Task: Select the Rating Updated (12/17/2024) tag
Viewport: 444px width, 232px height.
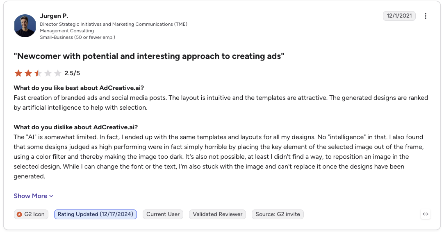Action: click(96, 214)
